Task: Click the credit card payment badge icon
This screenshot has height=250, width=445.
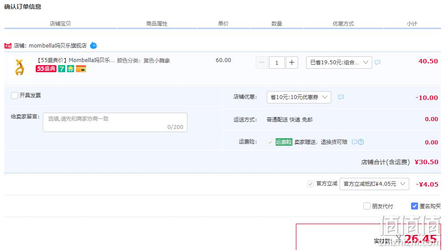Action: tap(81, 69)
